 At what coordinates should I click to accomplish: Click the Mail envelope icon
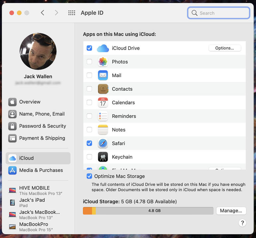coord(103,75)
